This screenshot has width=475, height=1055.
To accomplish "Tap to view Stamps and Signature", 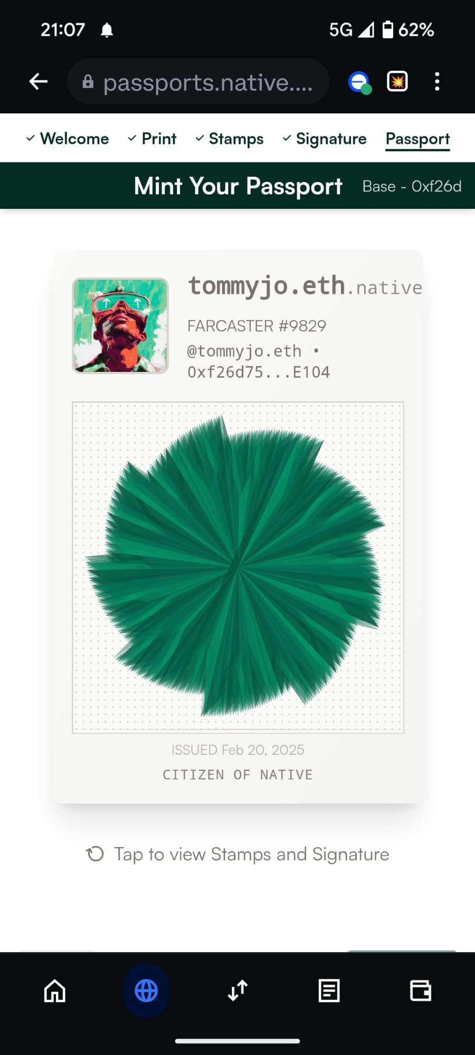I will 237,854.
